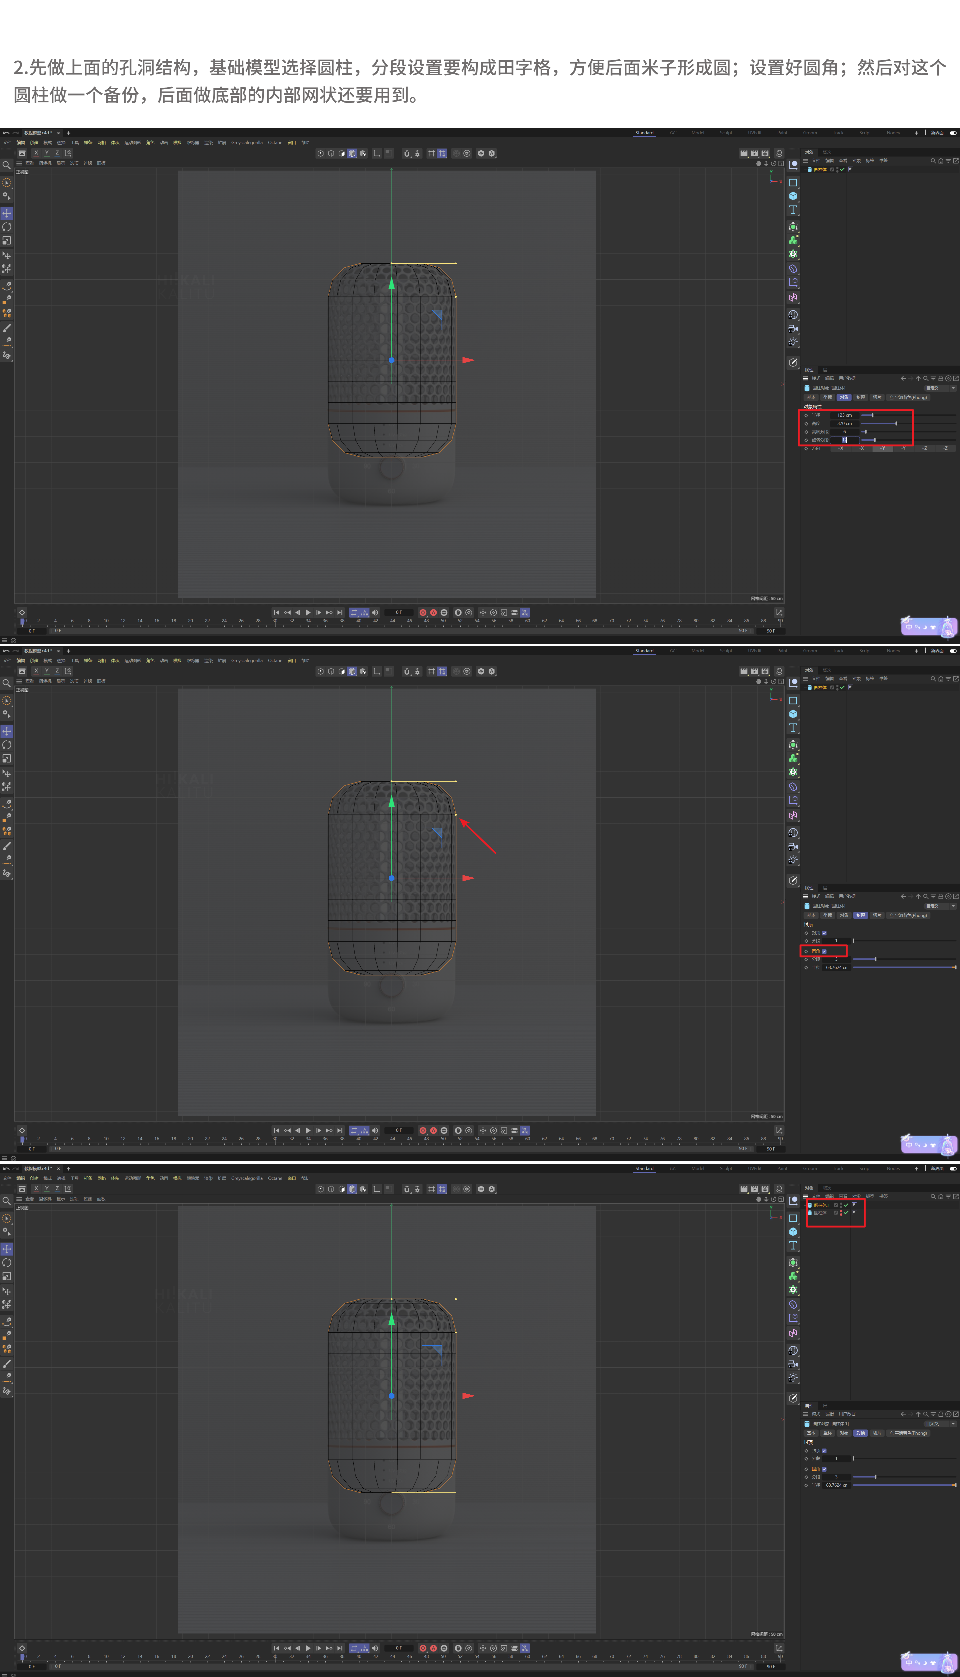Image resolution: width=960 pixels, height=1677 pixels.
Task: Toggle the X axis lock in top screenshot
Action: pos(36,153)
